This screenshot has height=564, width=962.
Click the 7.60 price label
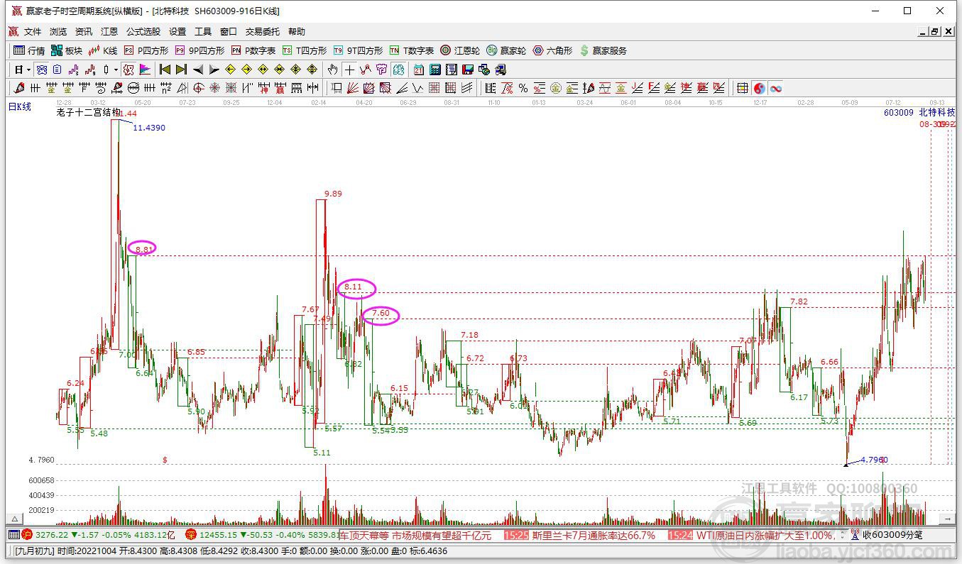click(x=381, y=313)
